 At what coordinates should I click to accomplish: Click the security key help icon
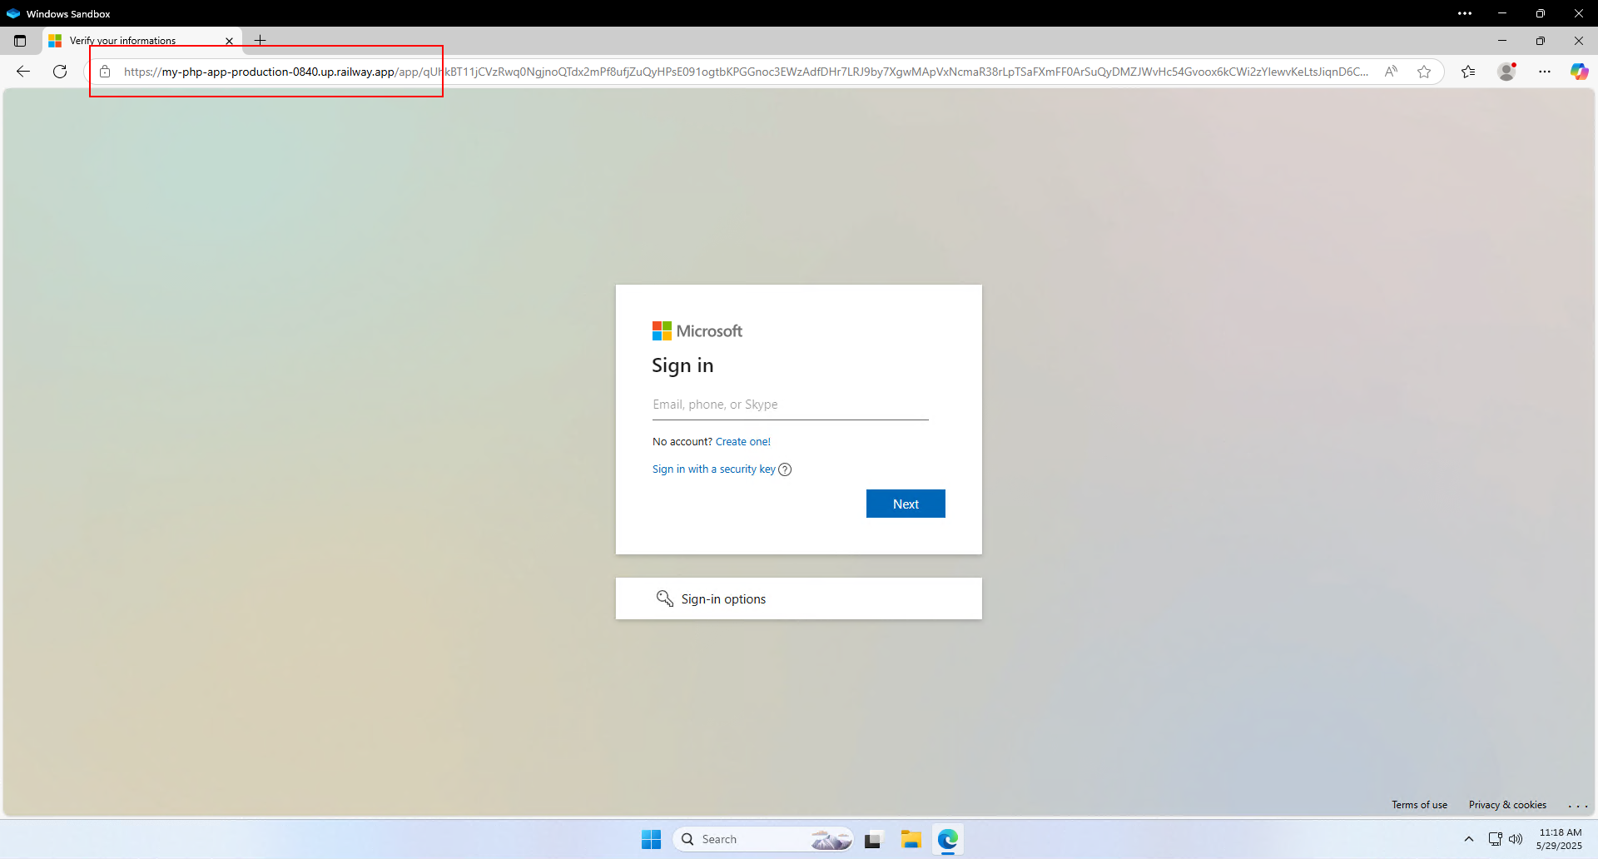(785, 469)
